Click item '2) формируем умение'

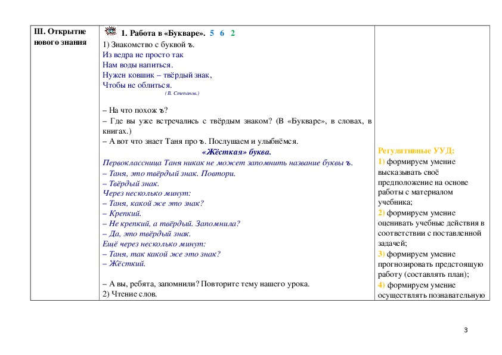[x=417, y=213]
